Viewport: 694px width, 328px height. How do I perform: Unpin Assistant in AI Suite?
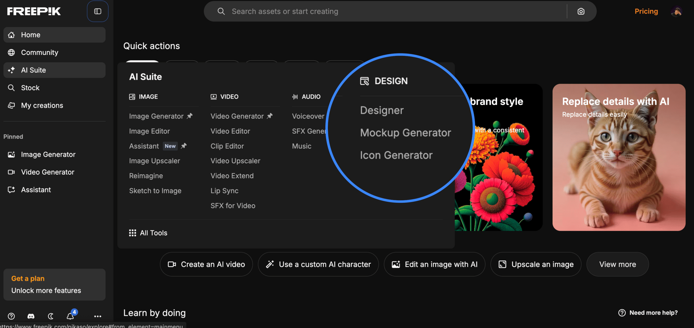(184, 146)
